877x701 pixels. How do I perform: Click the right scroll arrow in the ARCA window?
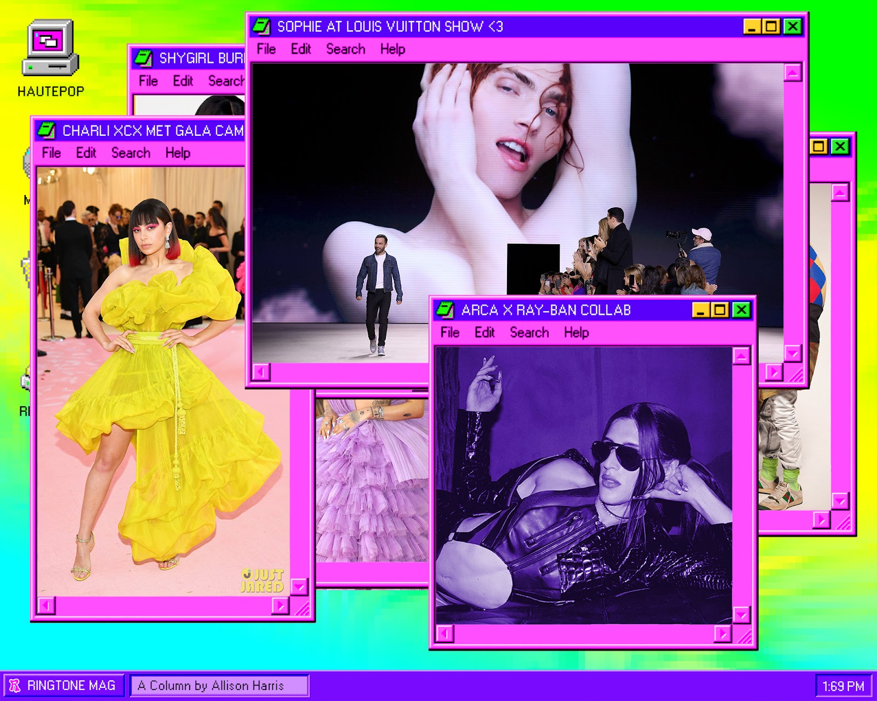point(723,634)
